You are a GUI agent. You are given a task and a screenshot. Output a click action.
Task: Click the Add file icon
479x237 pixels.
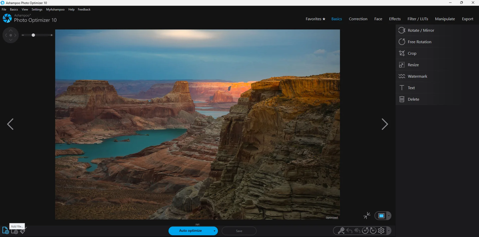pyautogui.click(x=5, y=230)
